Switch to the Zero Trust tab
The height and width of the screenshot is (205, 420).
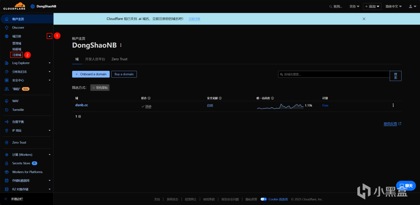click(x=119, y=59)
